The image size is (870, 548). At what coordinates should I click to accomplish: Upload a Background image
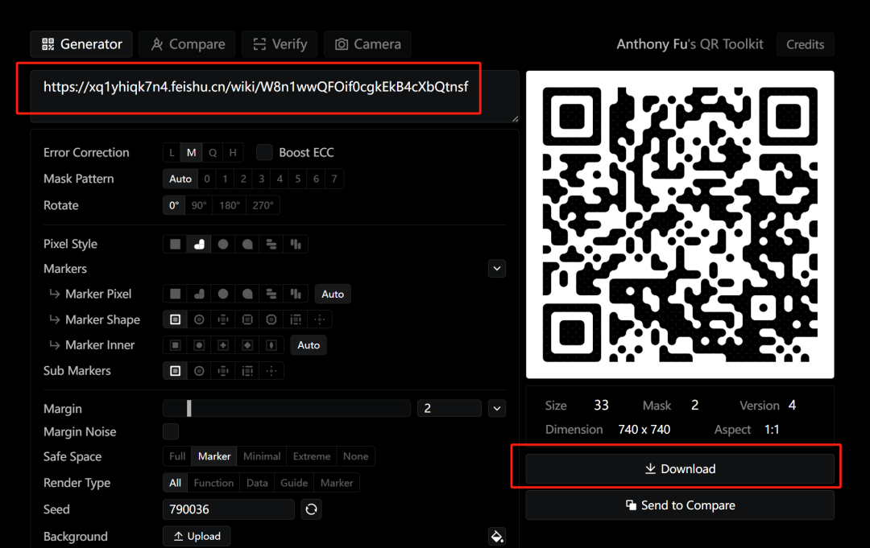tap(197, 536)
